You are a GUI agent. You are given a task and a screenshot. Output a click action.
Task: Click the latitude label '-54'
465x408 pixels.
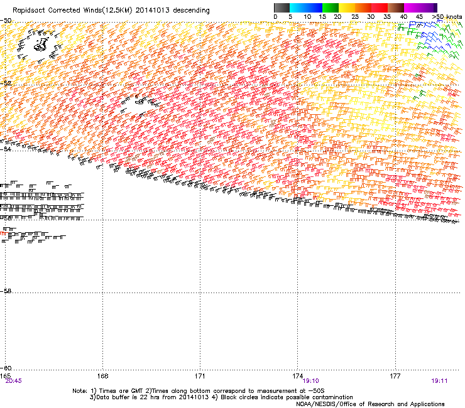[6, 149]
